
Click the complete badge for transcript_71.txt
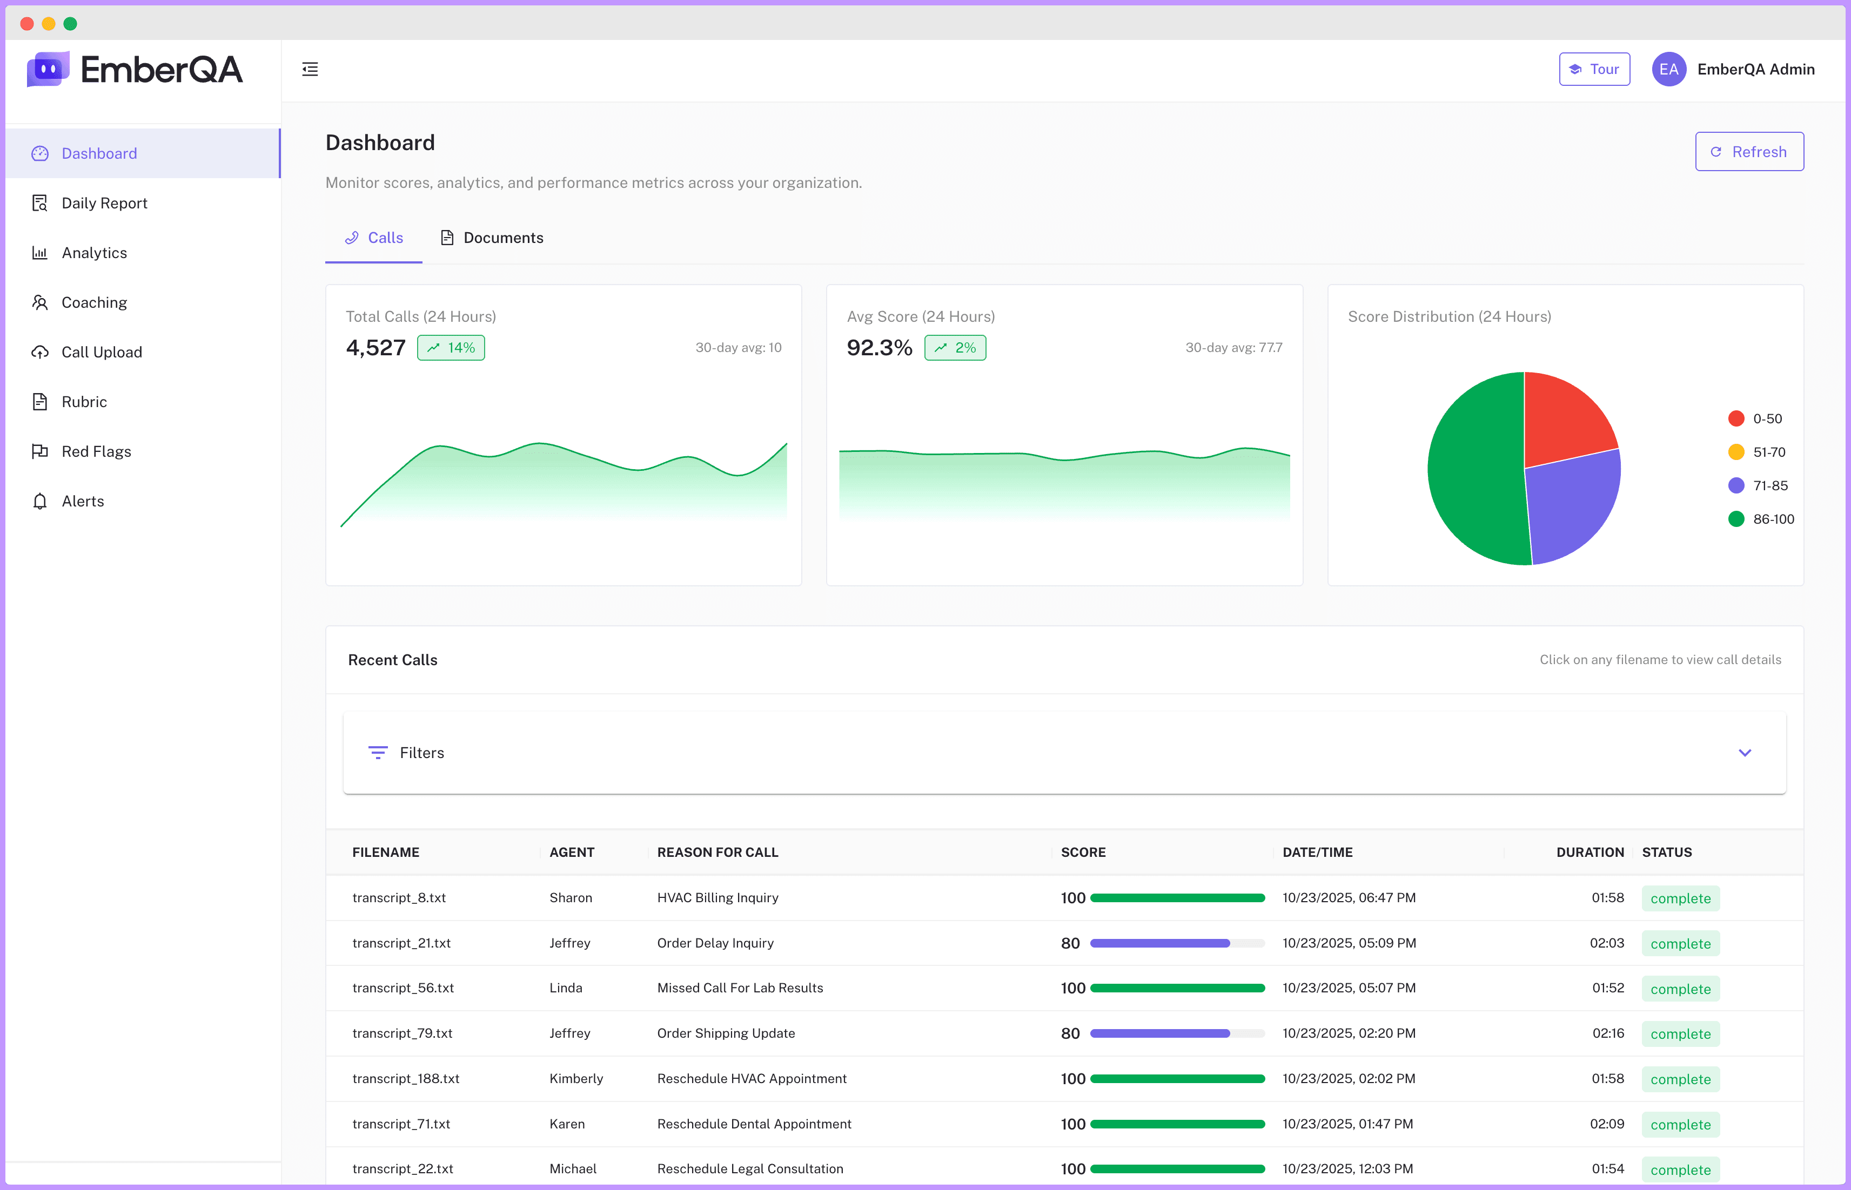click(1681, 1125)
